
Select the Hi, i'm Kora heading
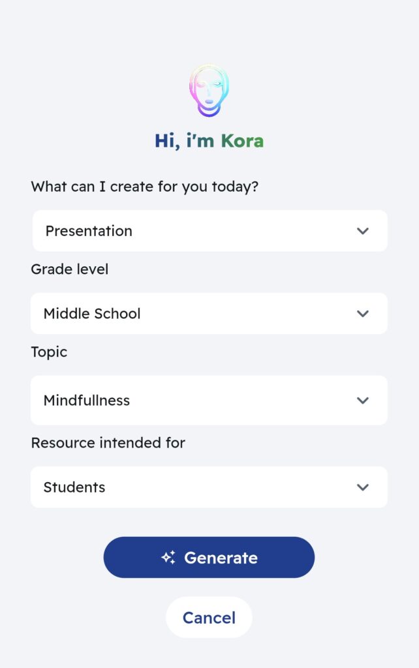(209, 141)
